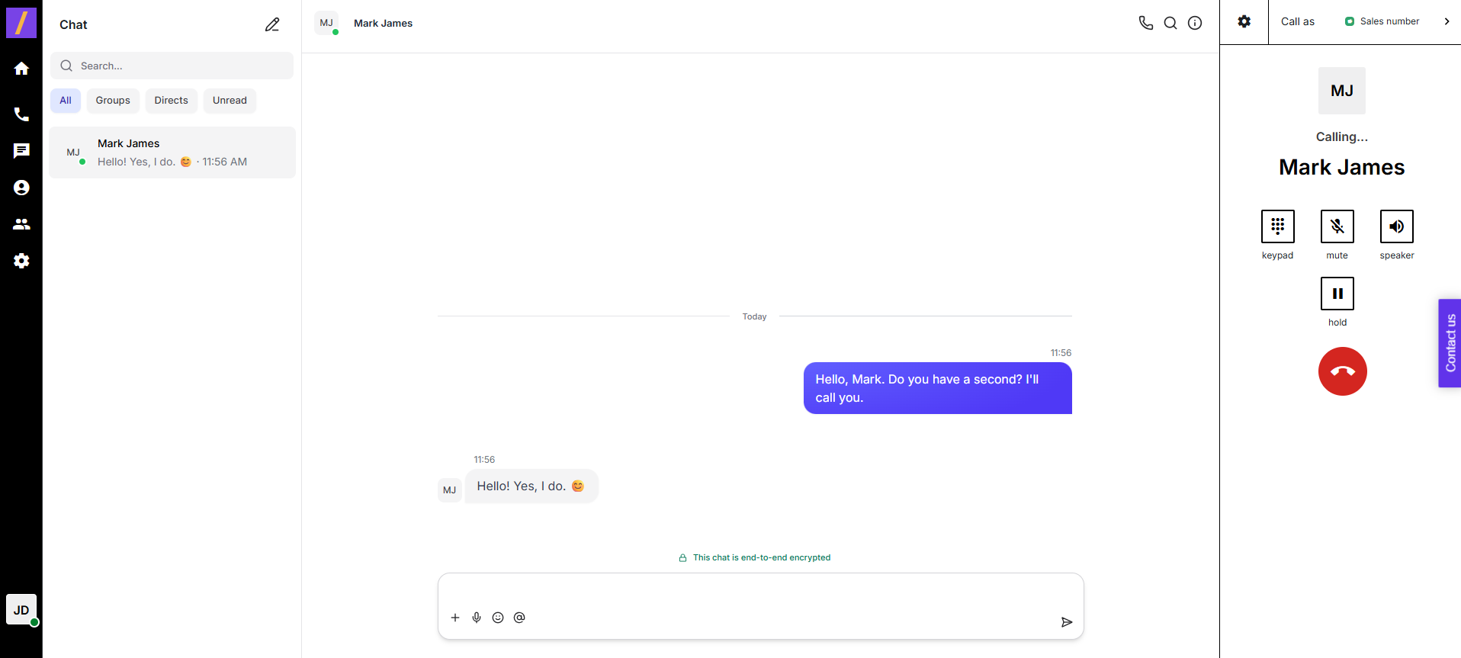Search within conversation using magnifier icon
Image resolution: width=1461 pixels, height=658 pixels.
(x=1170, y=23)
